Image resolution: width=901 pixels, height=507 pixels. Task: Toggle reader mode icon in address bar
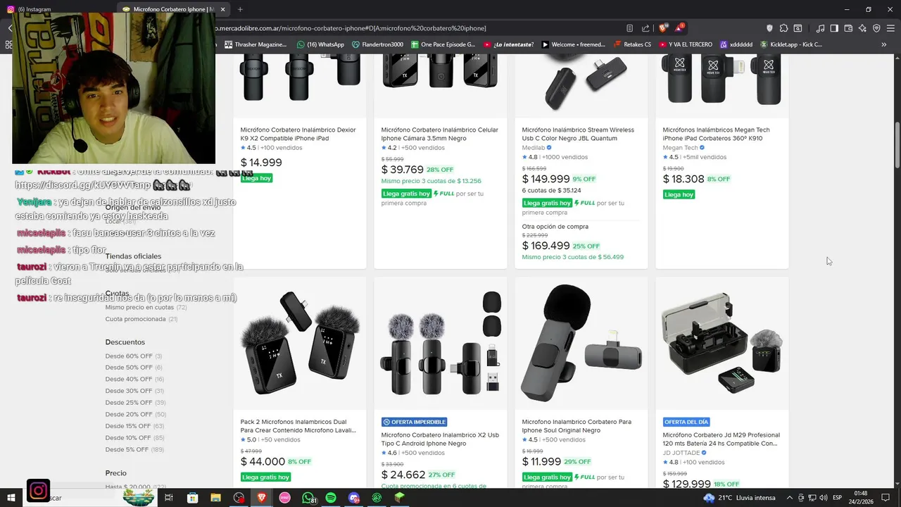click(x=629, y=28)
